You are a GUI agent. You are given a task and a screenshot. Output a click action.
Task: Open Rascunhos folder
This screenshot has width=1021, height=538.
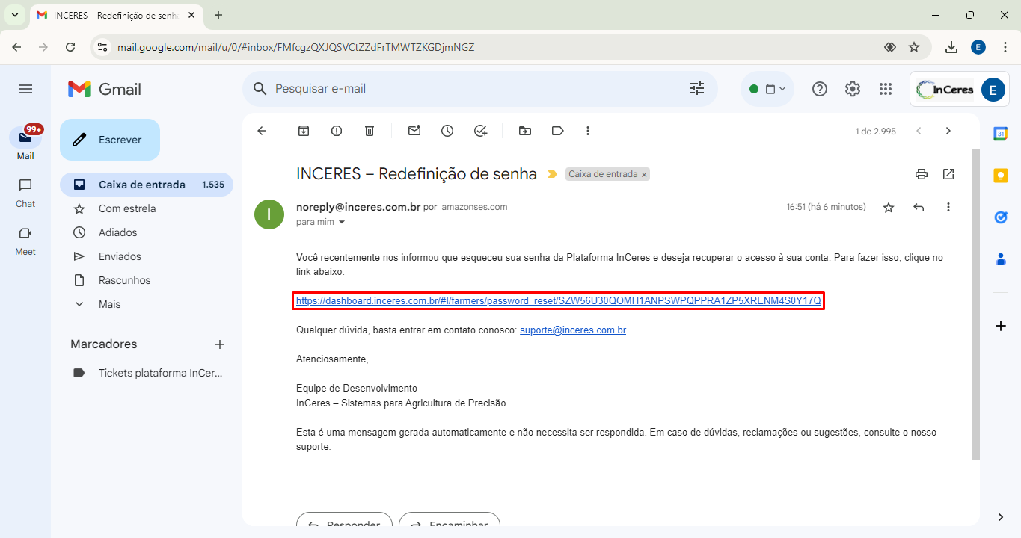click(x=146, y=280)
